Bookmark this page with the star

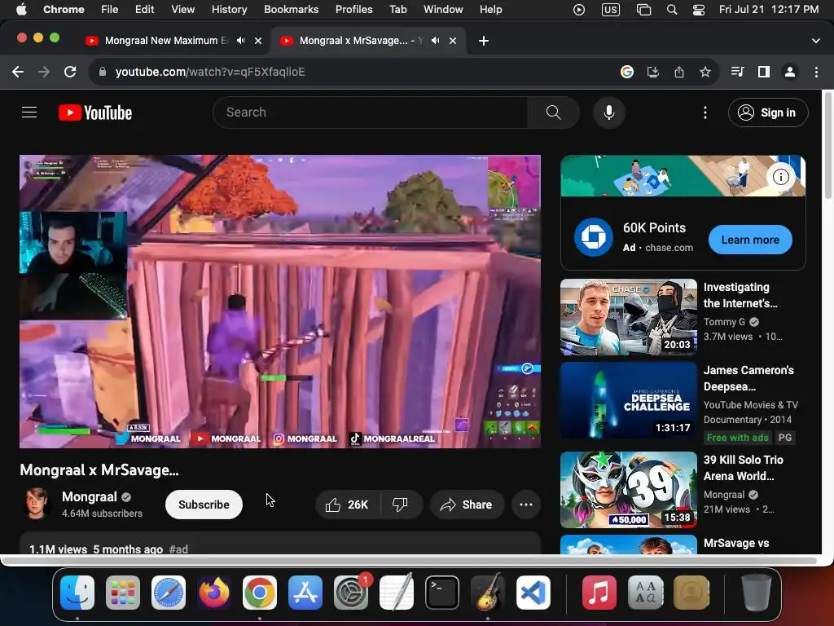pyautogui.click(x=705, y=72)
